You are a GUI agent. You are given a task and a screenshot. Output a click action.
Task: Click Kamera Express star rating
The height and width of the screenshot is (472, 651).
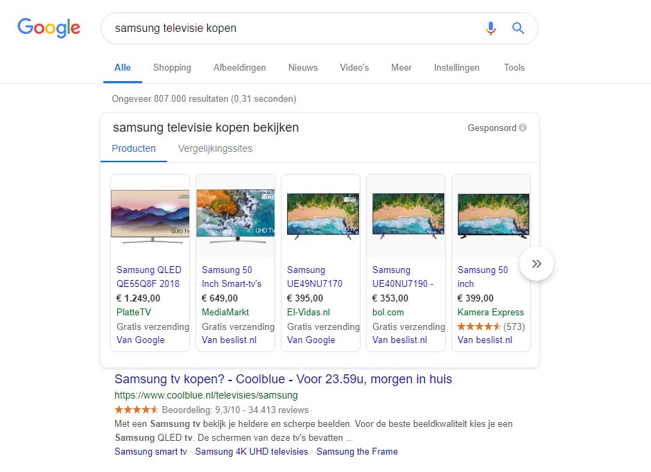coord(478,326)
